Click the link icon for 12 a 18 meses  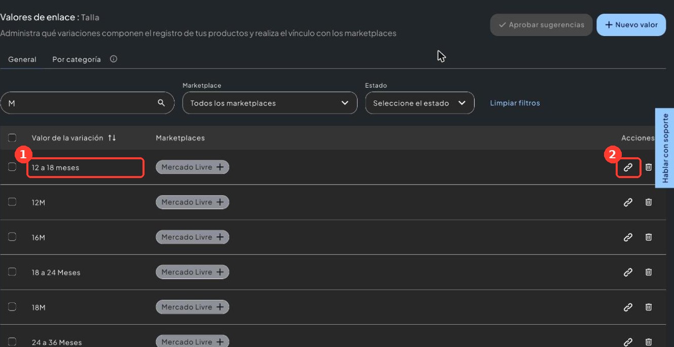(628, 167)
